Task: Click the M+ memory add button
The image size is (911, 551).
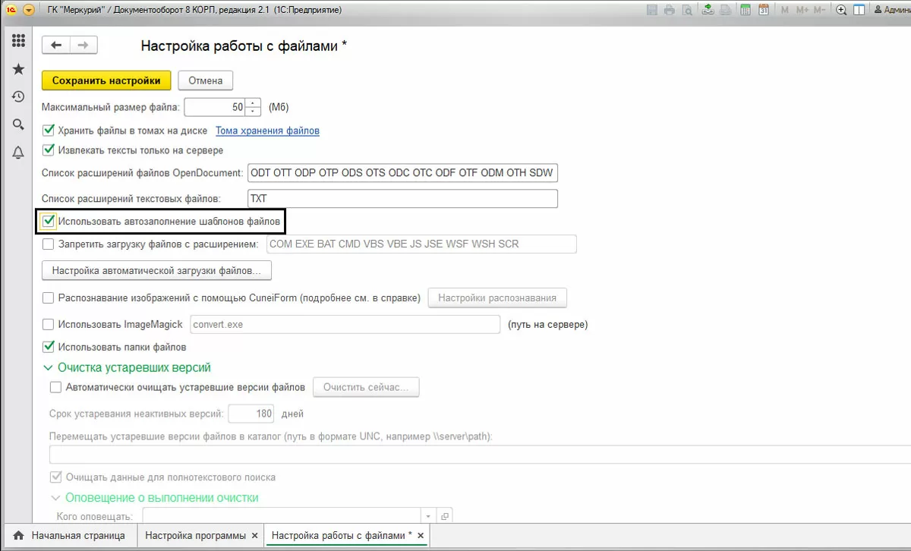Action: (802, 10)
